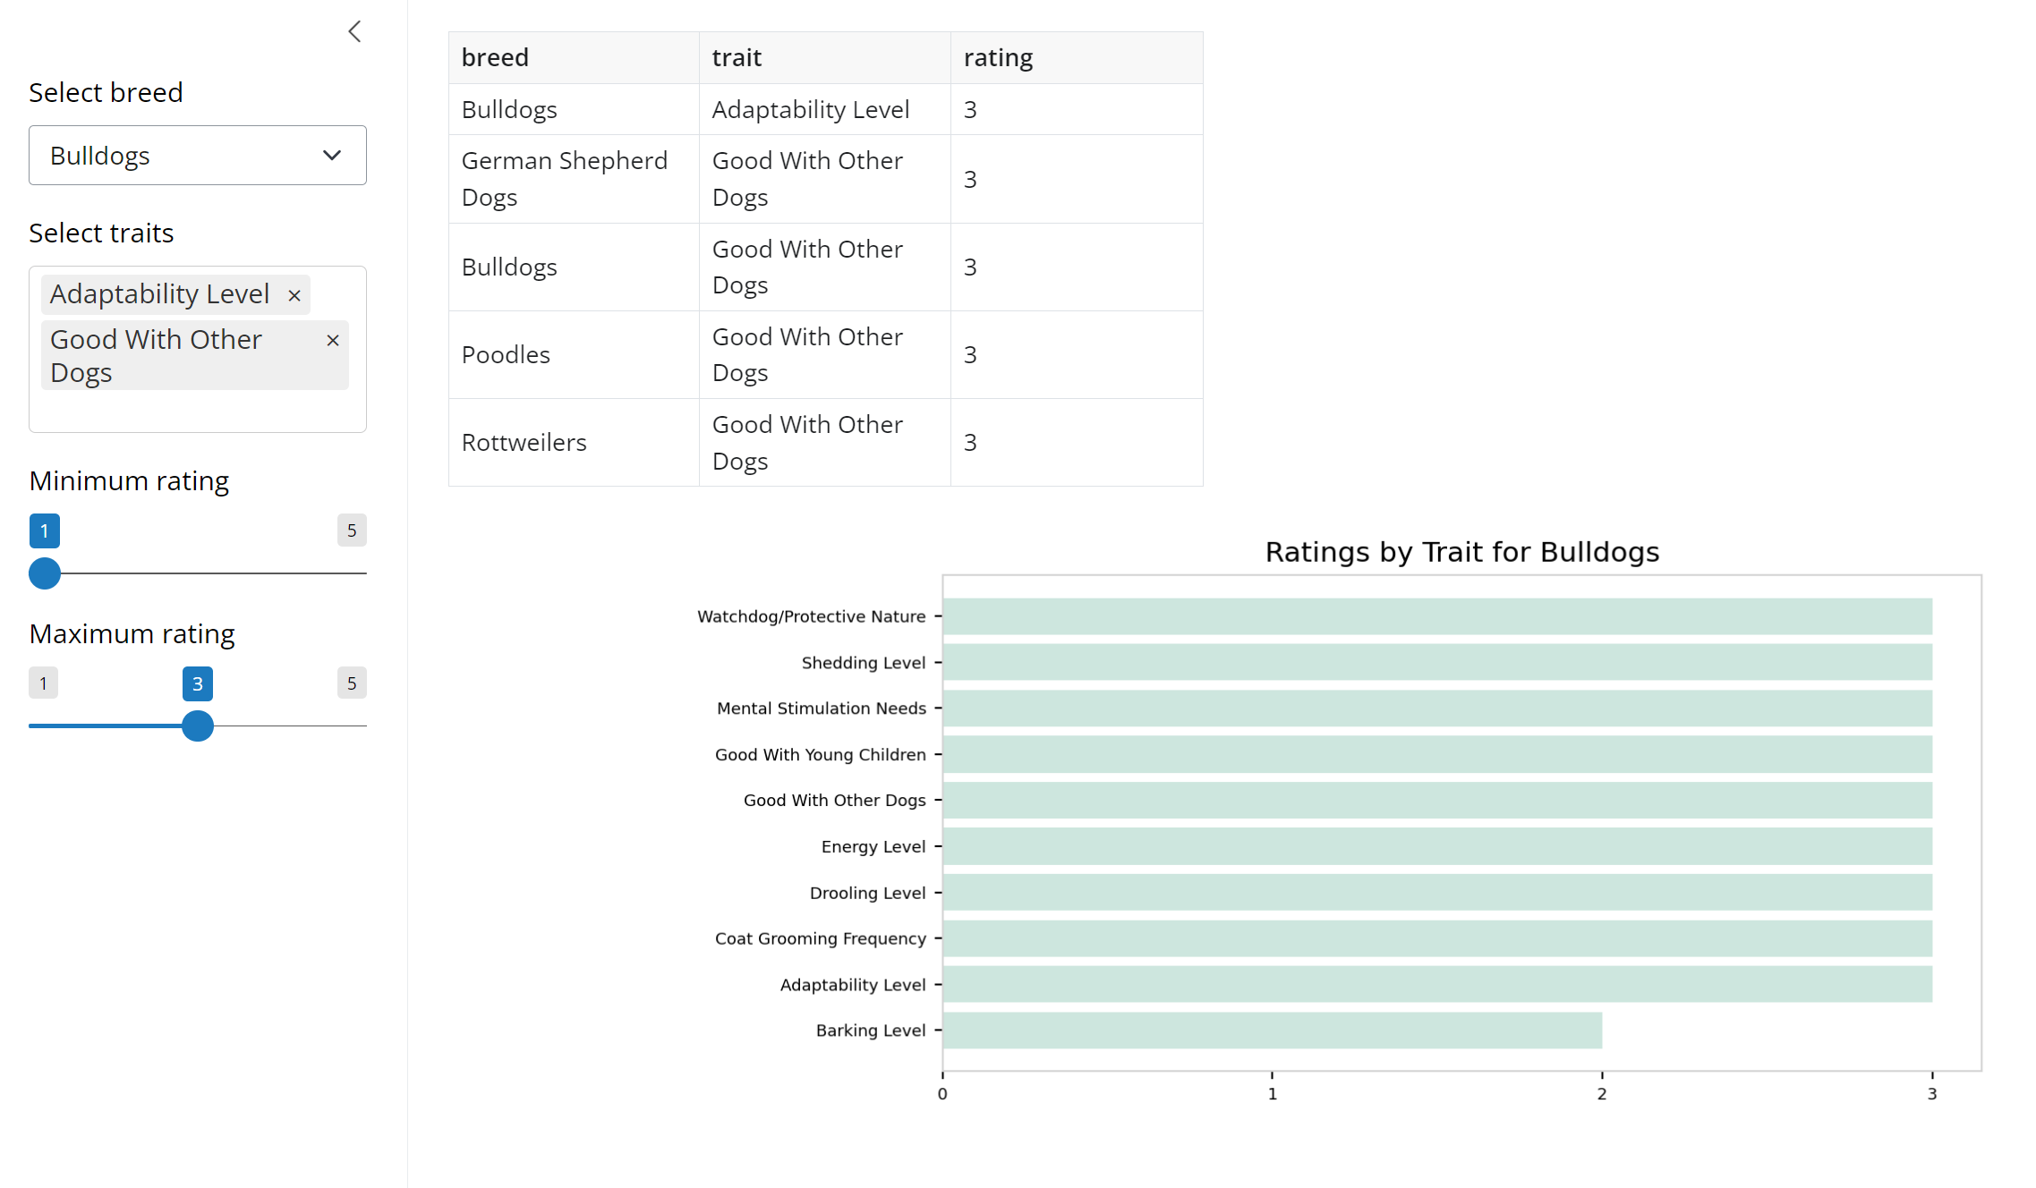Click the rating column header
This screenshot has height=1188, width=2036.
click(x=998, y=56)
